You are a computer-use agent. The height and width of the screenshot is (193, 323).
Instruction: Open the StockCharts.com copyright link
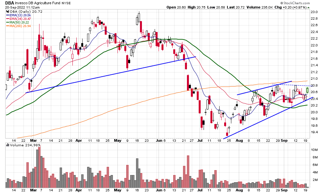295,3
